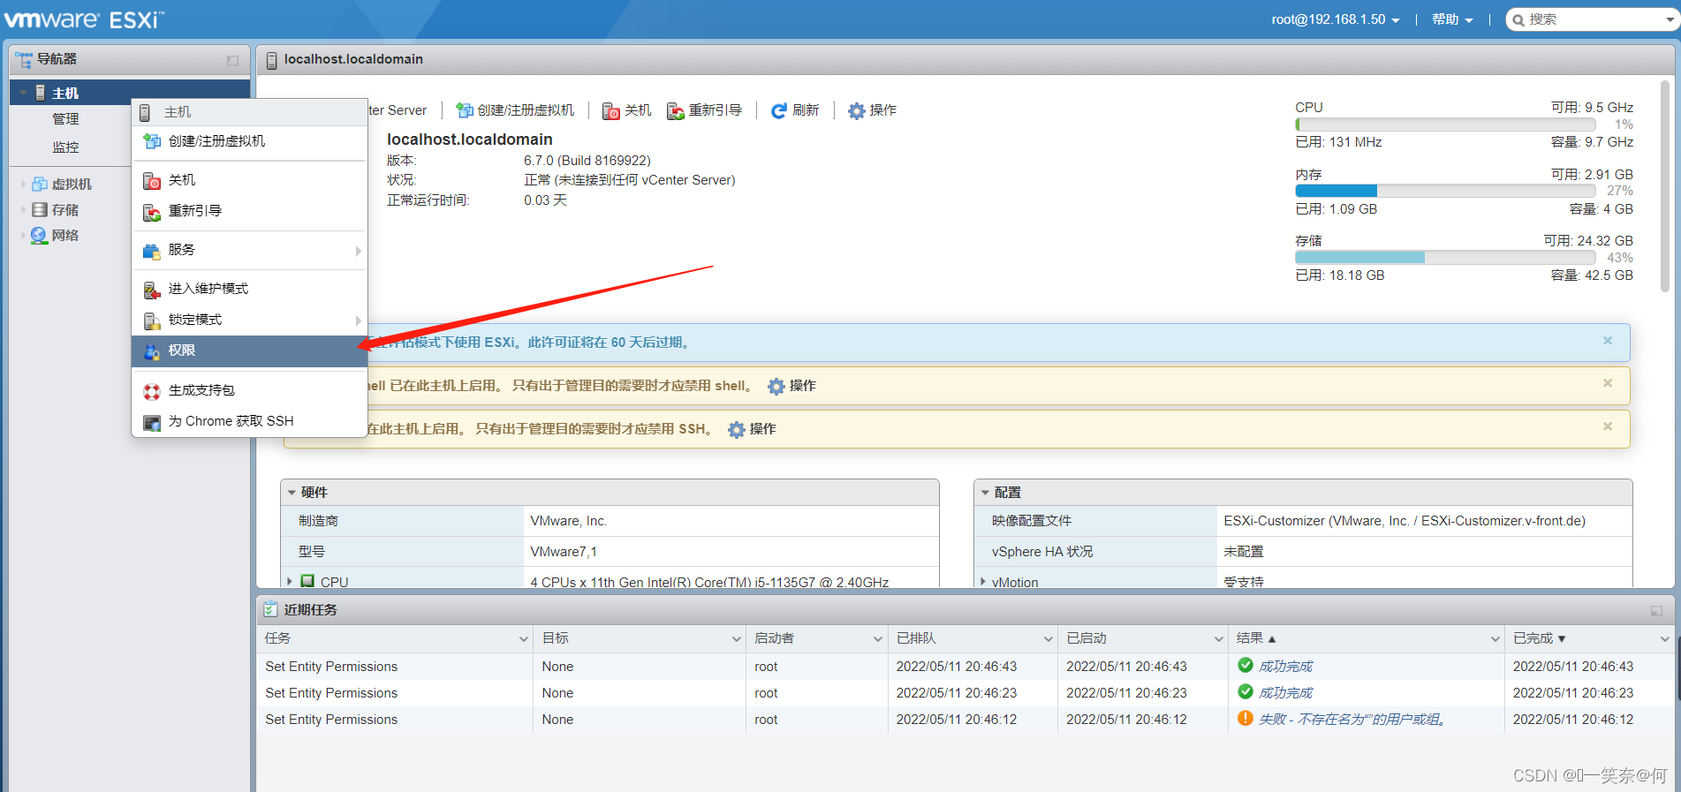Click the Services icon in context menu
1681x792 pixels.
[x=152, y=250]
